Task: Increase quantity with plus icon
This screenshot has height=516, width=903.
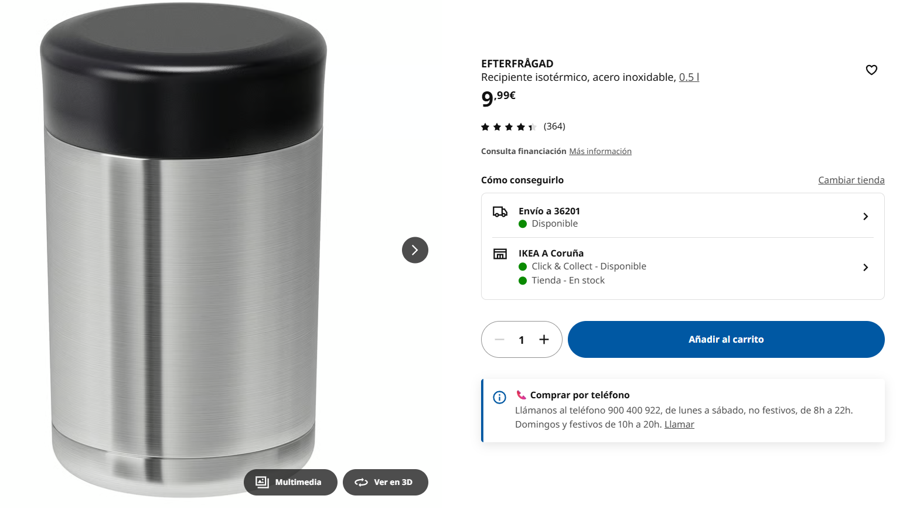Action: coord(544,340)
